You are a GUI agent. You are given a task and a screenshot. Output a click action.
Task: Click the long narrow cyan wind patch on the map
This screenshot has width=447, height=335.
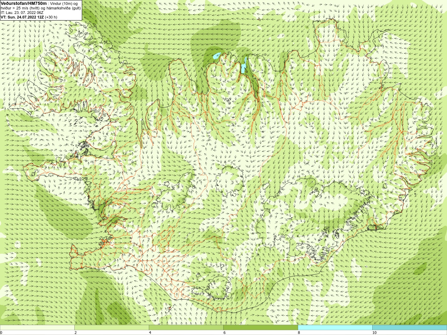click(x=243, y=65)
